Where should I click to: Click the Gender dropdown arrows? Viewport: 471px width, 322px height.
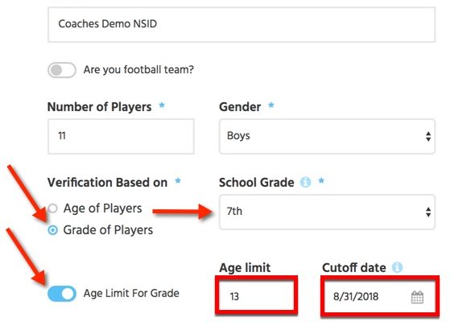pos(428,136)
